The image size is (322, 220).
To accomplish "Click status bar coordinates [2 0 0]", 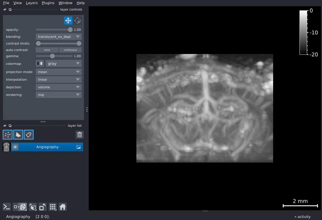I will (42, 217).
